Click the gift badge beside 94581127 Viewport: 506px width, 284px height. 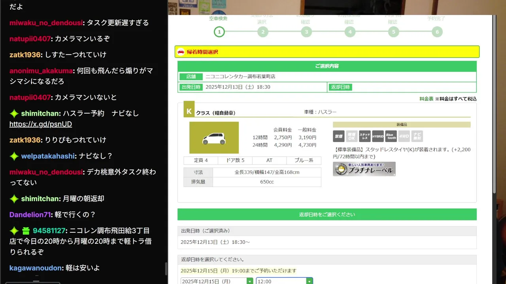coord(26,231)
